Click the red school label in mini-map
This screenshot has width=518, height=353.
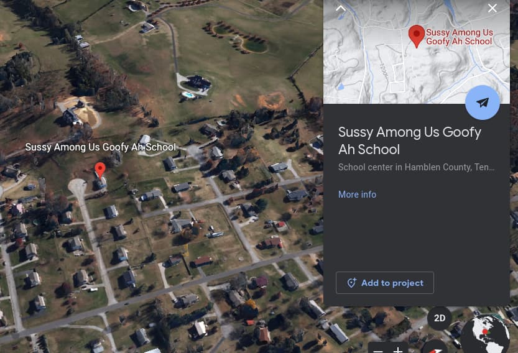[x=460, y=37]
